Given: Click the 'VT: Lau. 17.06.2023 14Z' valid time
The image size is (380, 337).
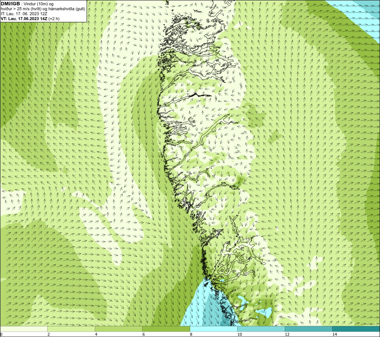Looking at the screenshot, I should (24, 19).
